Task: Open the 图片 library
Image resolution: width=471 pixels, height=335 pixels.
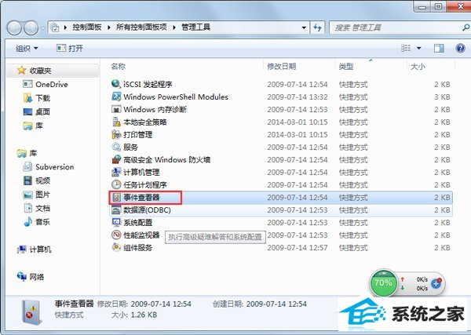Action: tap(37, 195)
